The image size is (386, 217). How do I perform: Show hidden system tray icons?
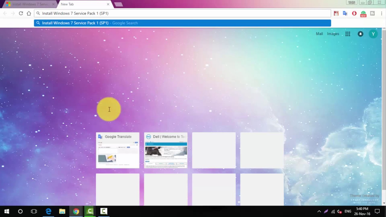point(319,212)
